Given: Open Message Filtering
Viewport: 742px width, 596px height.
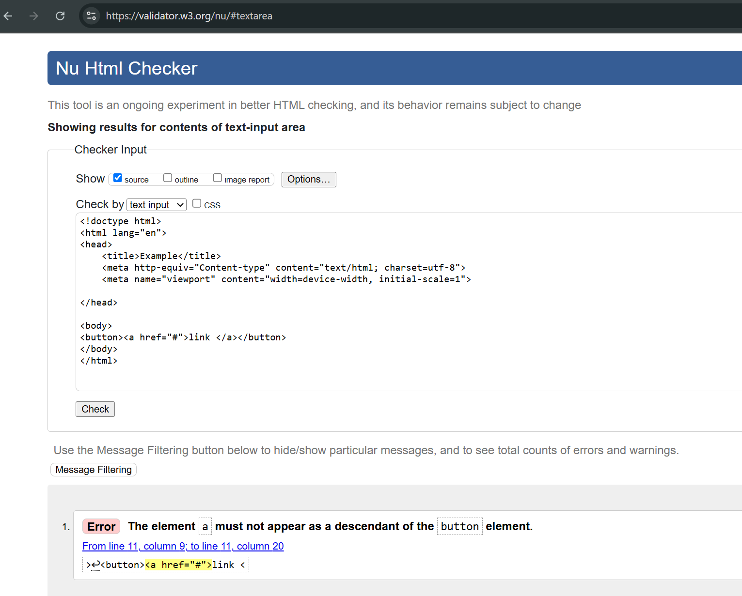Looking at the screenshot, I should pos(94,470).
